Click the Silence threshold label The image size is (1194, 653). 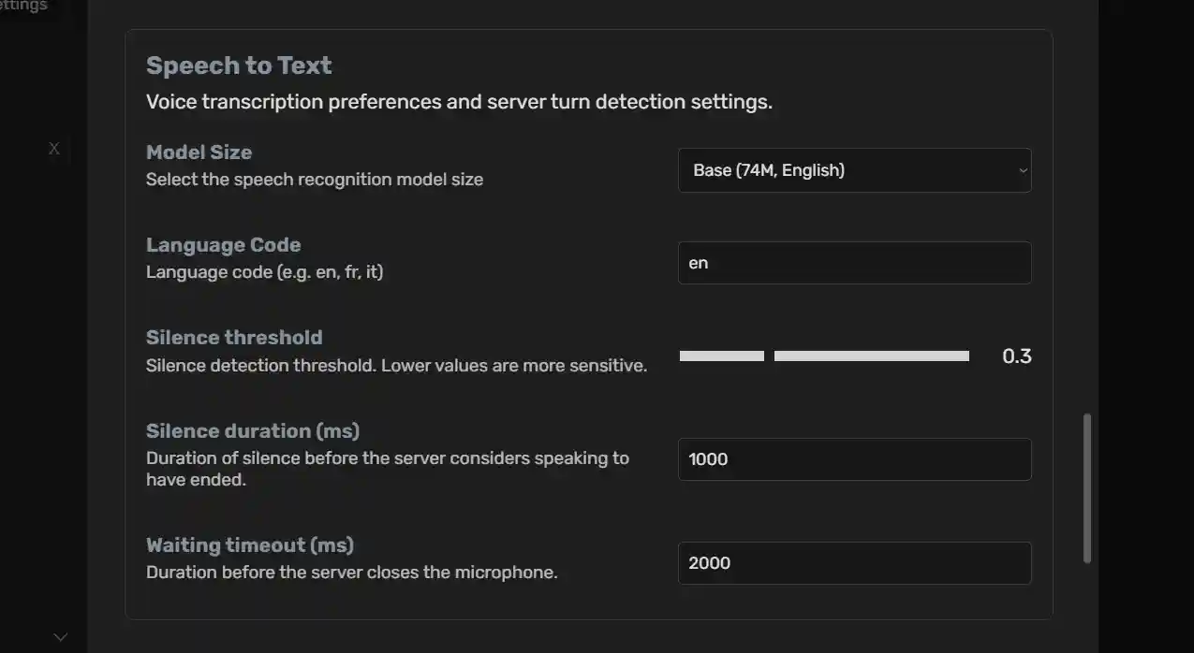pos(234,337)
